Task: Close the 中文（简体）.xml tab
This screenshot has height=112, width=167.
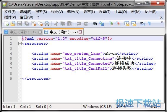Action: 80,32
